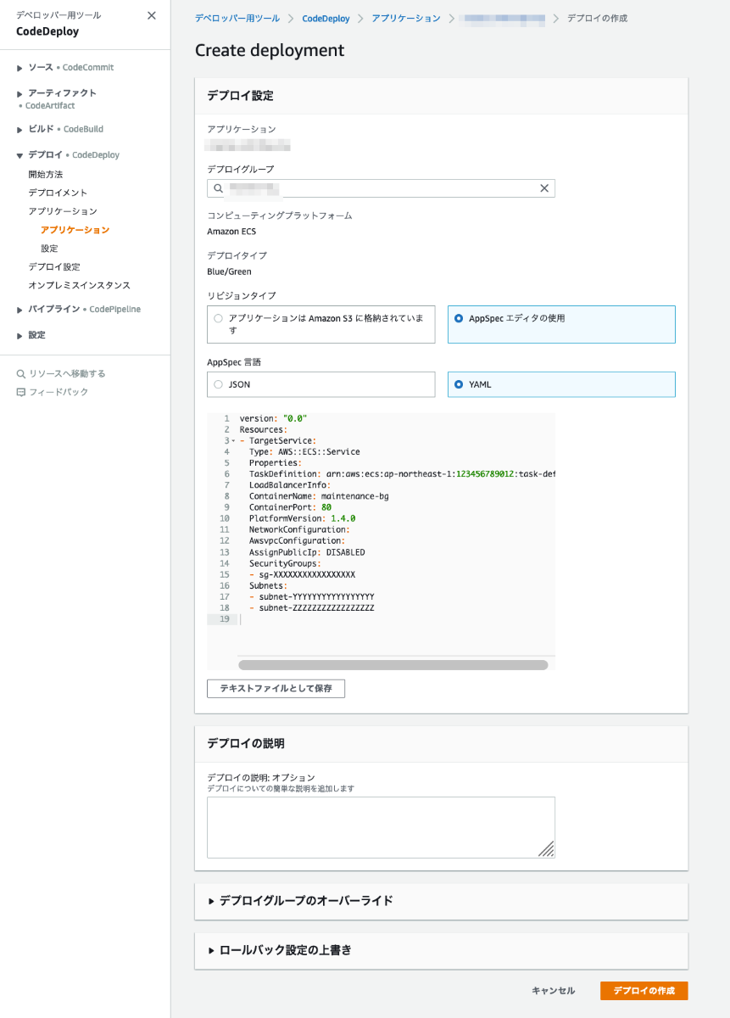Click the ContainerName: maintenance-bg line
730x1018 pixels.
[319, 496]
